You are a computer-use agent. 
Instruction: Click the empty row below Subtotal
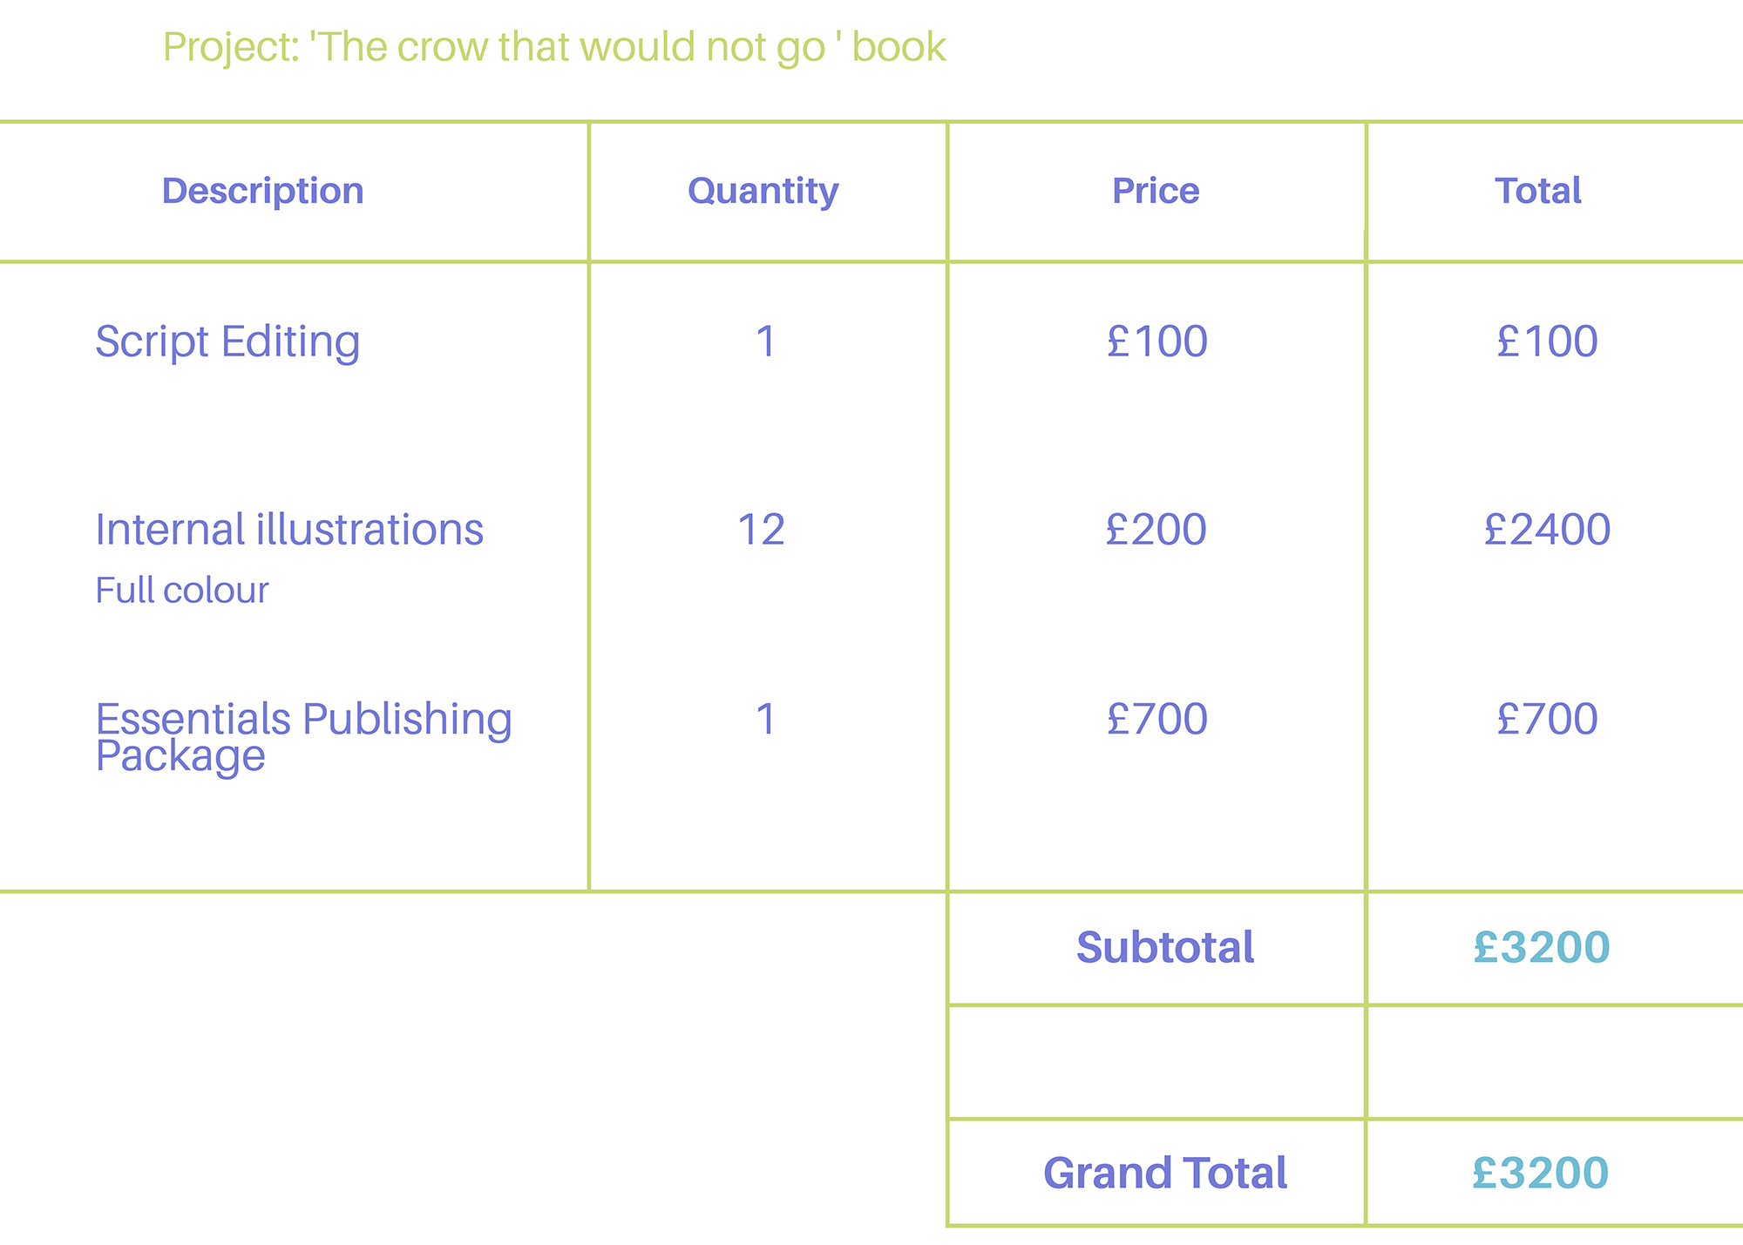click(1345, 1062)
